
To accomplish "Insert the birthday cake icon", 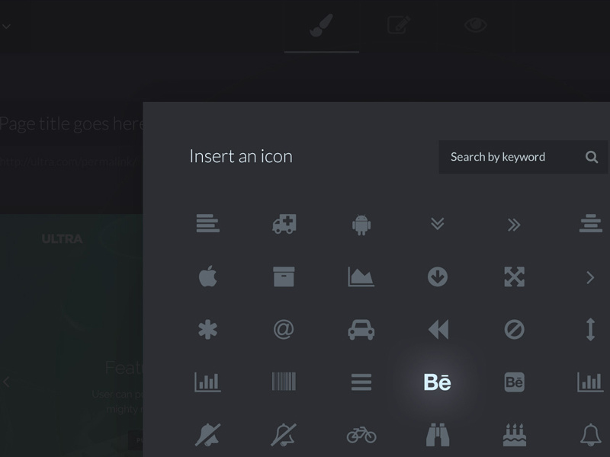I will [x=513, y=434].
